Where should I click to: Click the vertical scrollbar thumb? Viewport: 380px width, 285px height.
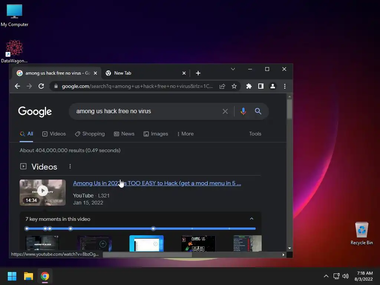[x=289, y=109]
